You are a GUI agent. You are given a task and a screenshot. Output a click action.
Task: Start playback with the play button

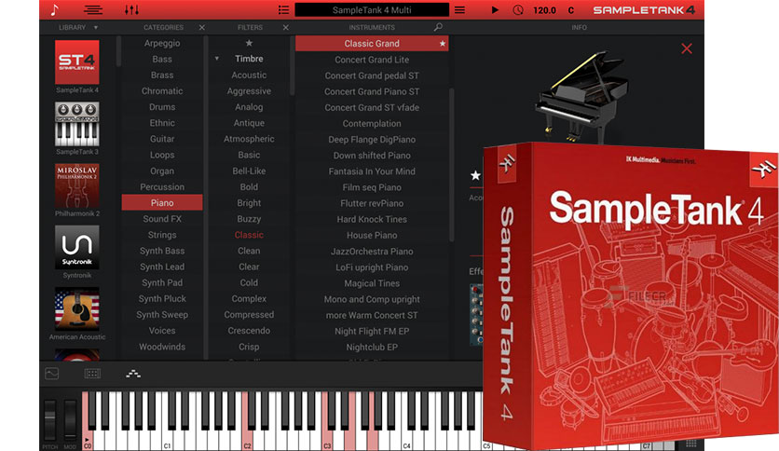tap(495, 9)
